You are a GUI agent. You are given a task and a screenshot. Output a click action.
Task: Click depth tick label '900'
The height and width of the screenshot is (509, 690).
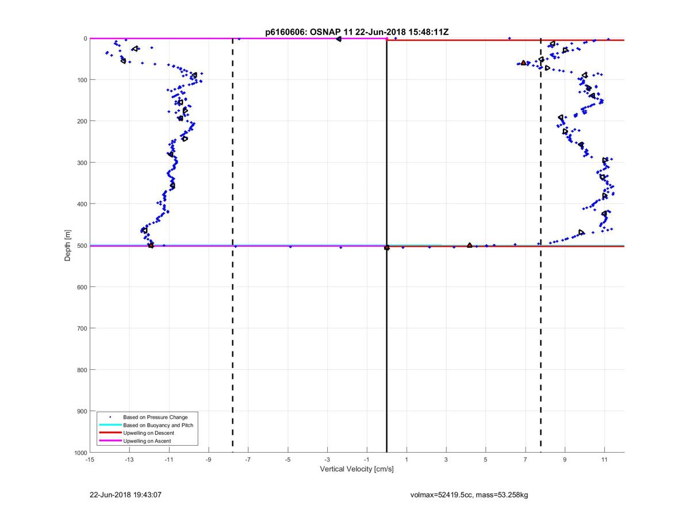82,411
